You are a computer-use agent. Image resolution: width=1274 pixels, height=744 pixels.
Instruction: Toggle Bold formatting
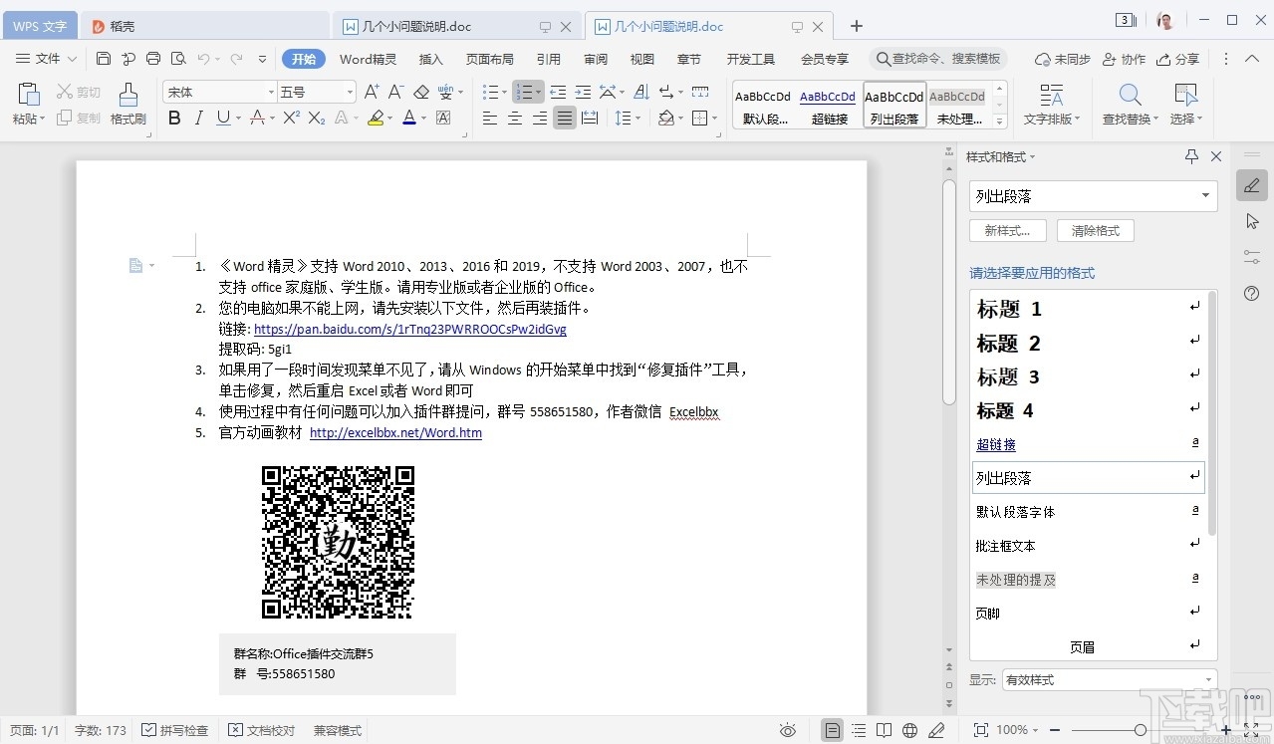pos(175,118)
